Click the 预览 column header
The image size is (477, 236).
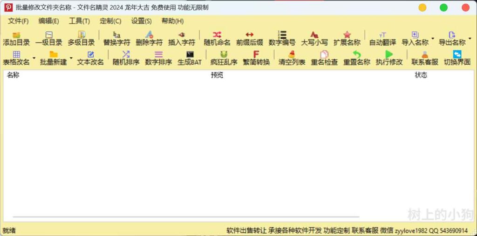tap(217, 75)
